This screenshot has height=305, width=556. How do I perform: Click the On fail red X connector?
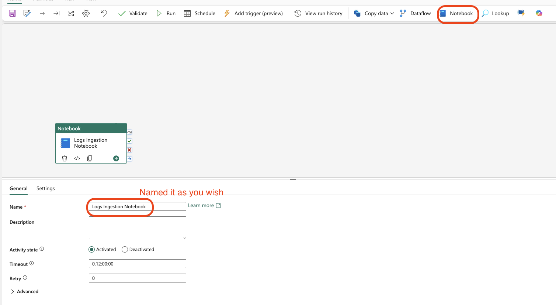coord(129,150)
